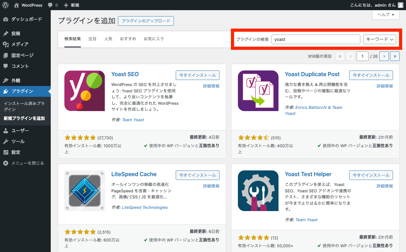Click the plus icon for 新規
Image resolution: width=406 pixels, height=252 pixels.
pyautogui.click(x=66, y=5)
